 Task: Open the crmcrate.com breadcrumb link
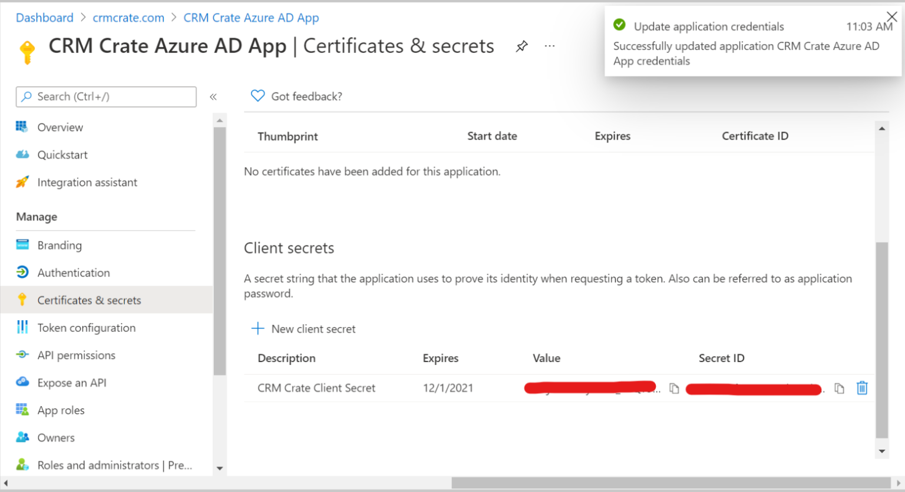point(128,18)
